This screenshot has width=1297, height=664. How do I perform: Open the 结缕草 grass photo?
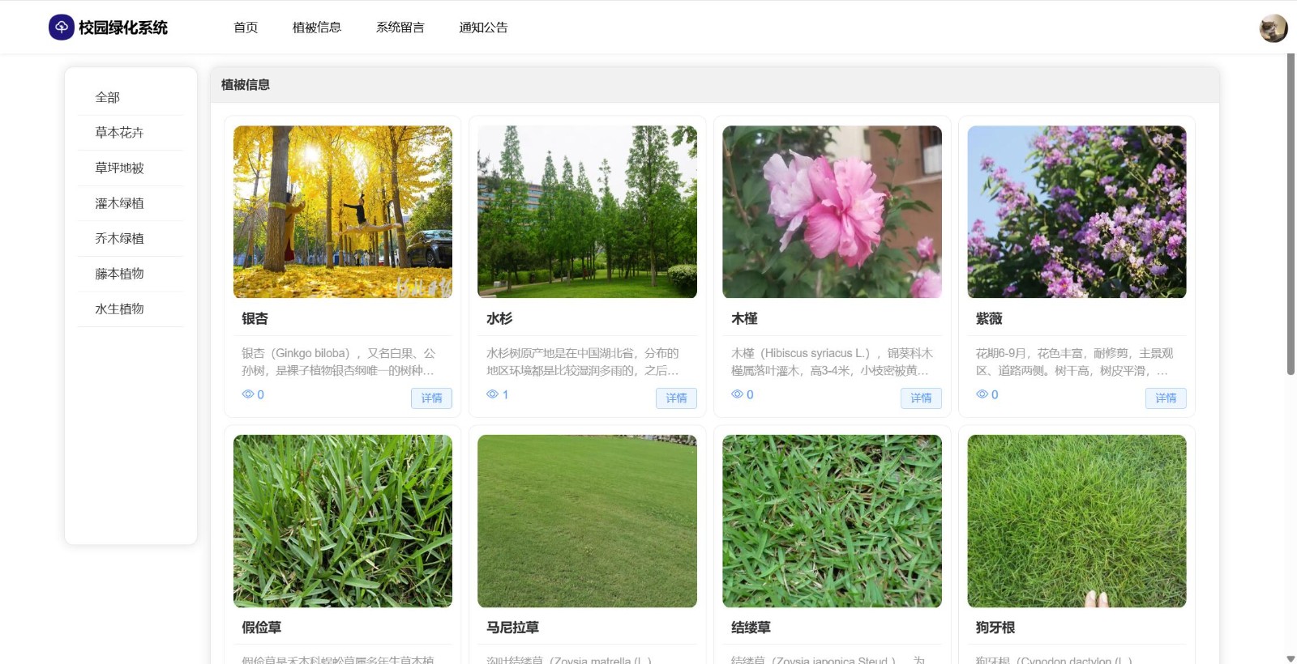coord(833,521)
